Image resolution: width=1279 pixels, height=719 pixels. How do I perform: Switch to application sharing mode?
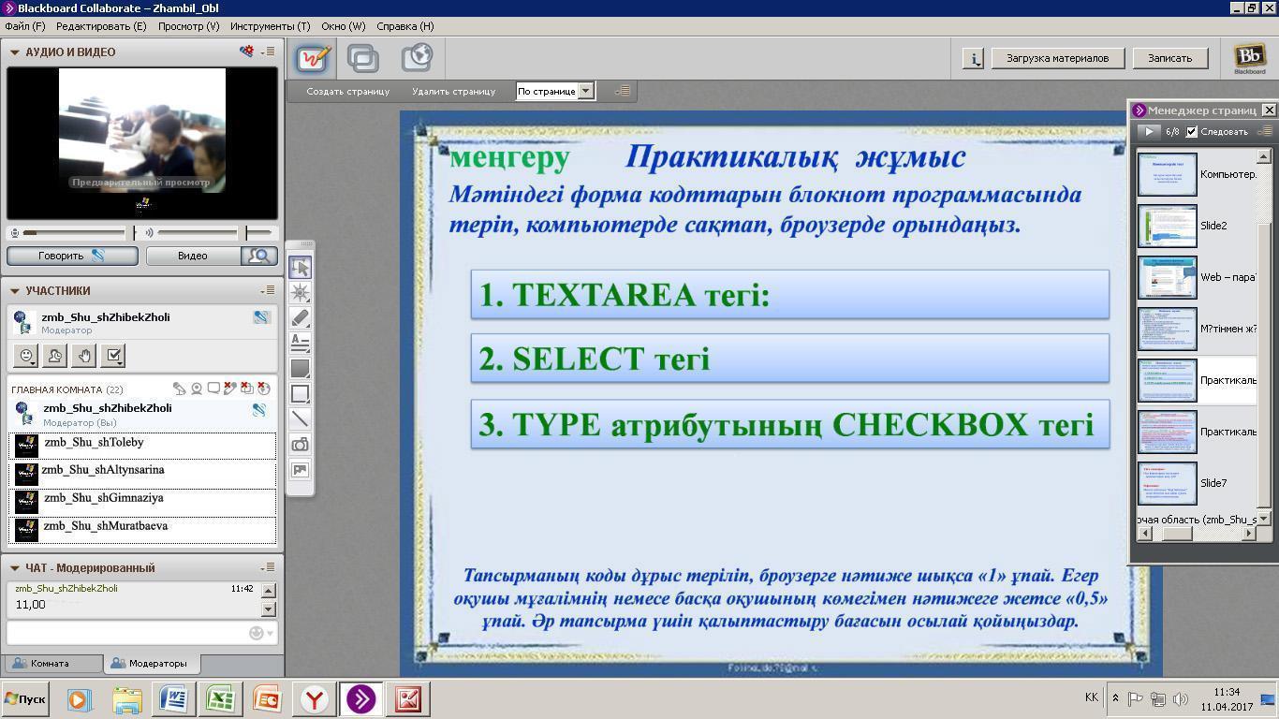(x=362, y=58)
